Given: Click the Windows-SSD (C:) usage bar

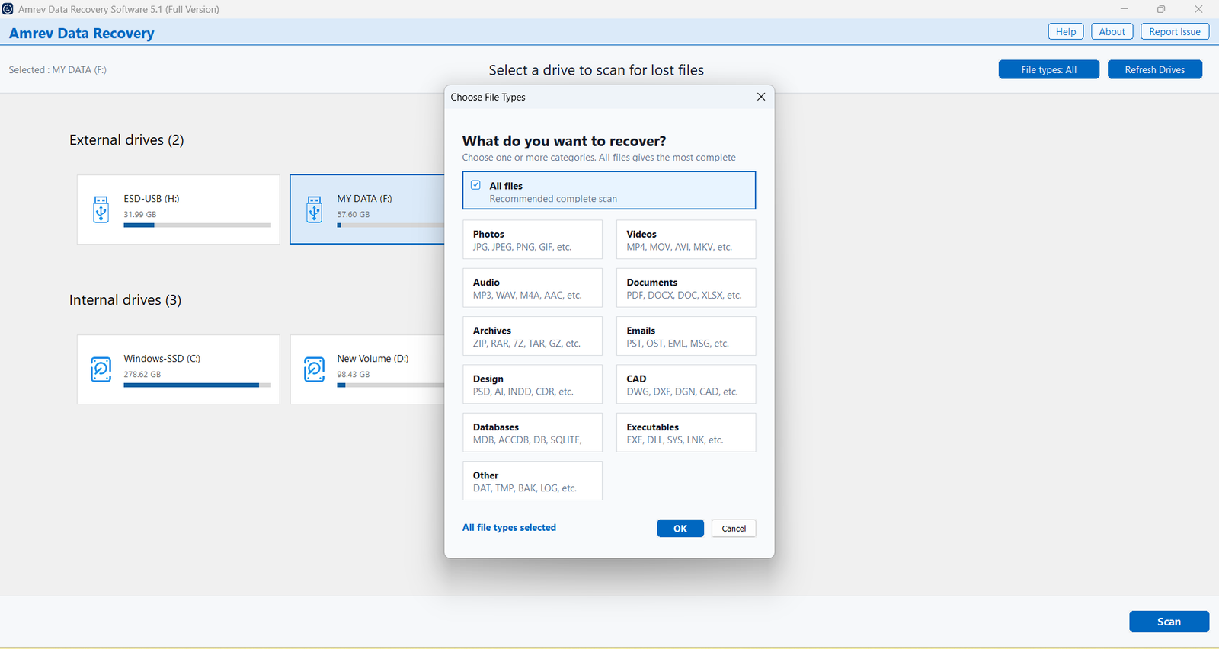Looking at the screenshot, I should [x=197, y=385].
